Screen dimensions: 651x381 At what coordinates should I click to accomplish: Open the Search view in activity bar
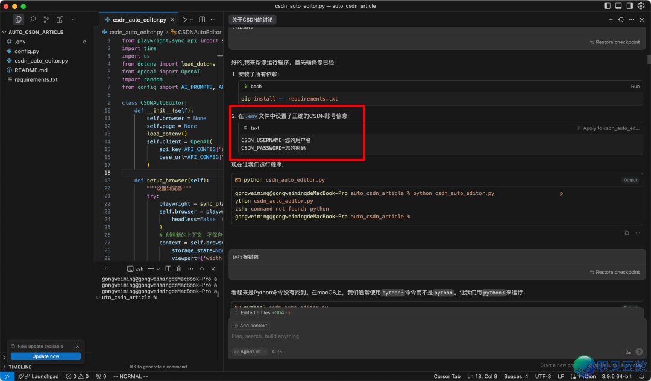pos(32,20)
